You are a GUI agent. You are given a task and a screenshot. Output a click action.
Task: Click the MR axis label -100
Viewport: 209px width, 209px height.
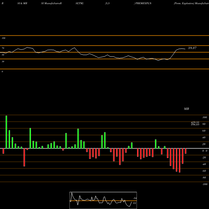coord(205,184)
